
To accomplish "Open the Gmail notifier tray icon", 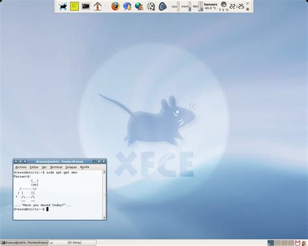I will 298,243.
